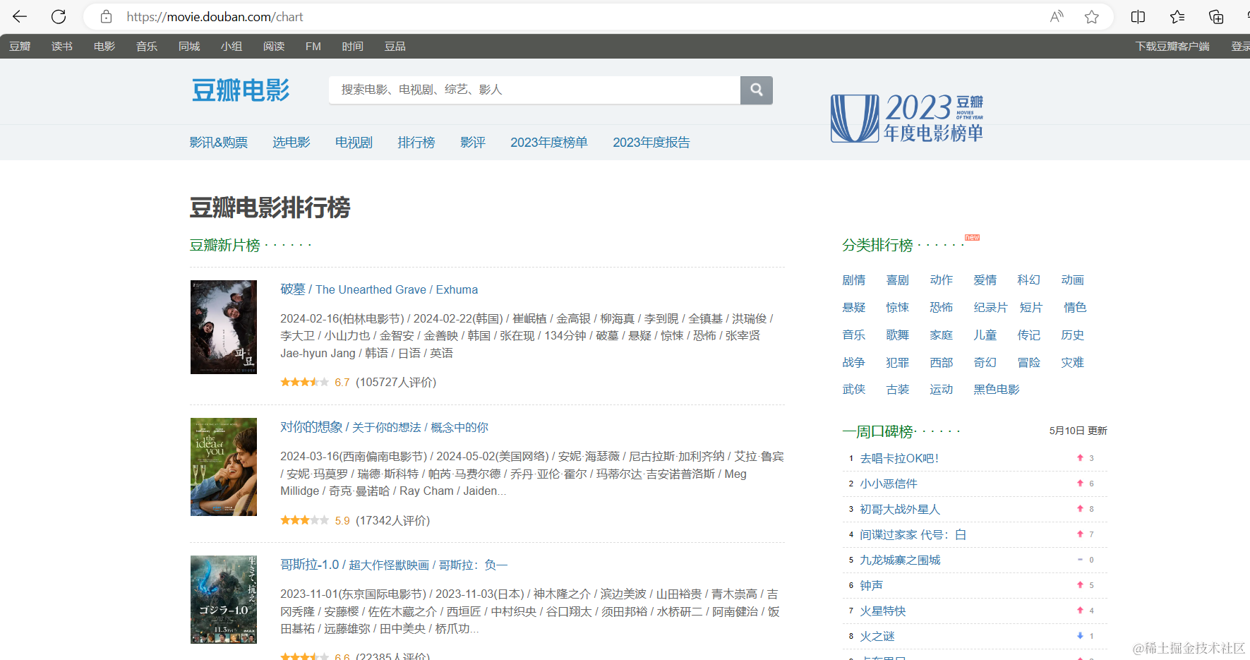Click the magnifier search button
The width and height of the screenshot is (1250, 660).
click(x=757, y=90)
